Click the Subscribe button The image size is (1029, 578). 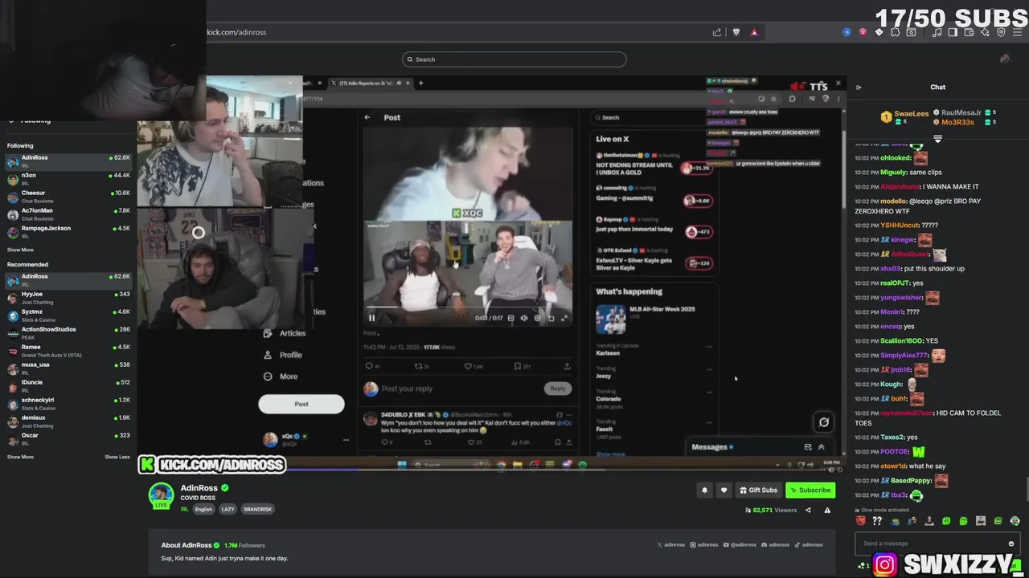pyautogui.click(x=810, y=490)
